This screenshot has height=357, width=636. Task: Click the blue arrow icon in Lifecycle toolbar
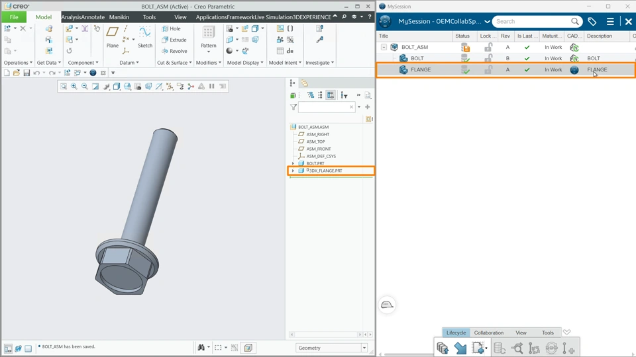tap(460, 348)
